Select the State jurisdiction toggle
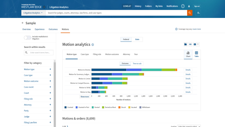 click(137, 40)
